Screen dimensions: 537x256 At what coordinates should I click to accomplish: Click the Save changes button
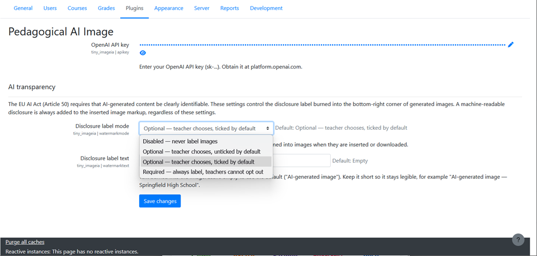(x=160, y=201)
